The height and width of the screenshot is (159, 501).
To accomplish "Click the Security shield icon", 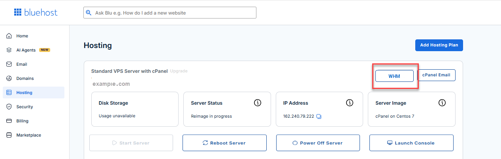I will pyautogui.click(x=9, y=107).
